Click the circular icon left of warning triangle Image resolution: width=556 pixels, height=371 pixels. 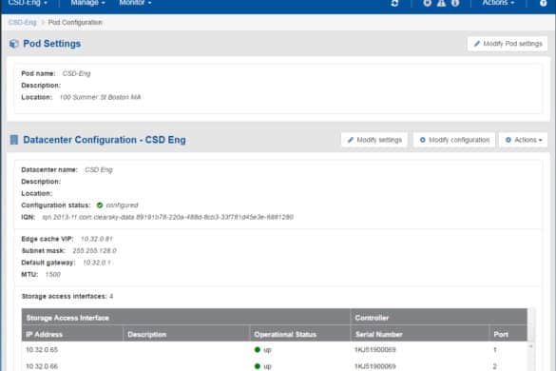428,3
